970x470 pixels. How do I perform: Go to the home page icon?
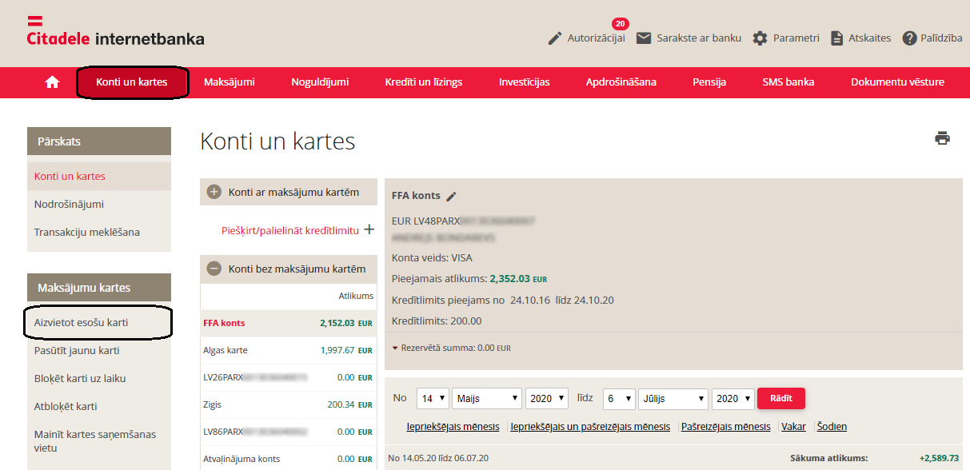click(x=52, y=82)
